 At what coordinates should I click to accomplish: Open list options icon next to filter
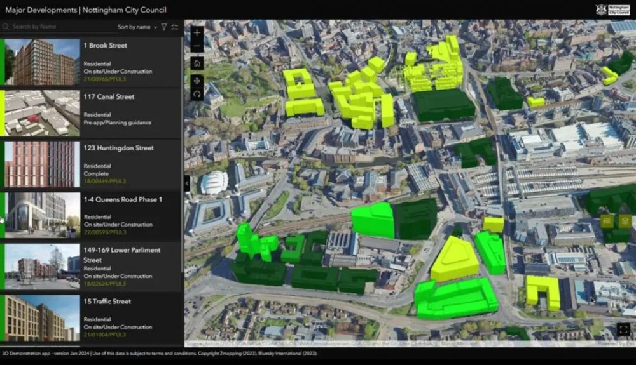(x=175, y=27)
